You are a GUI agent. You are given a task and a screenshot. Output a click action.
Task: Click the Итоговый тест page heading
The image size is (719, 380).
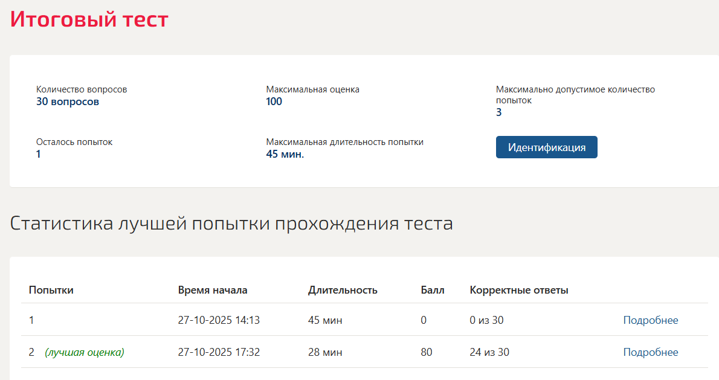click(x=89, y=20)
